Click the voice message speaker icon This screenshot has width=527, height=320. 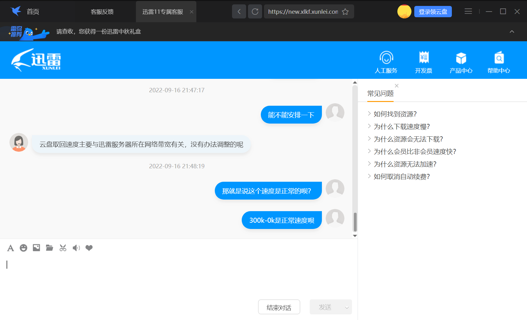tap(76, 248)
